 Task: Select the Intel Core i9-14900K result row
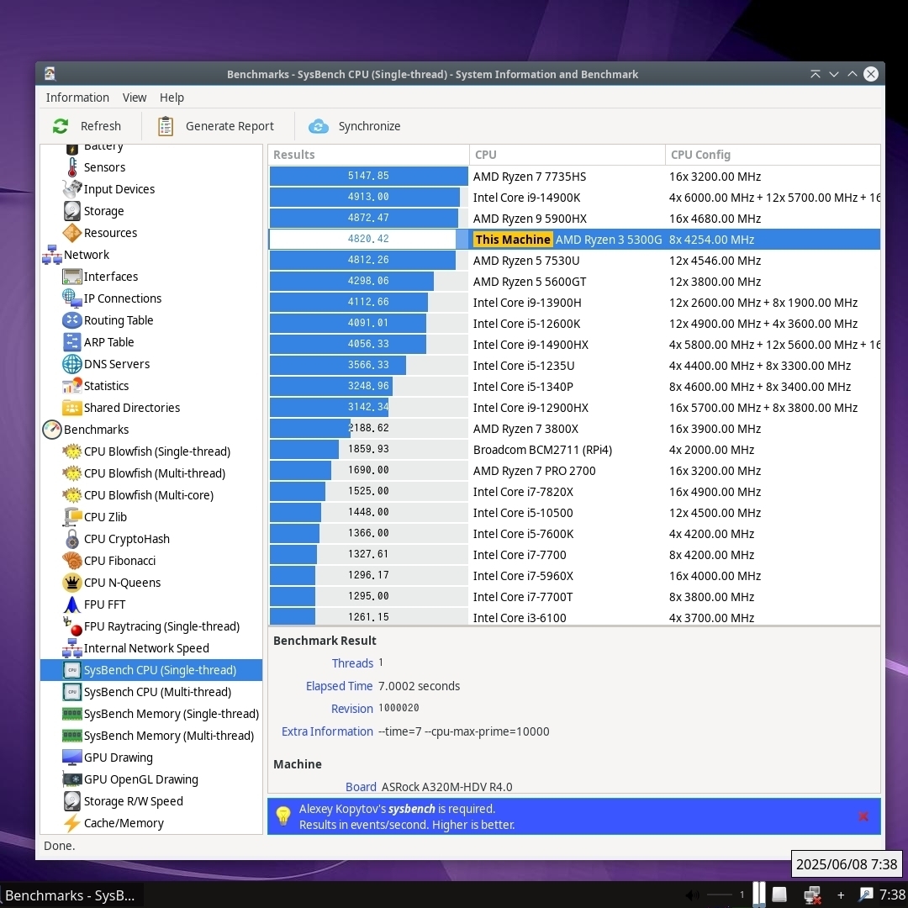tap(574, 198)
